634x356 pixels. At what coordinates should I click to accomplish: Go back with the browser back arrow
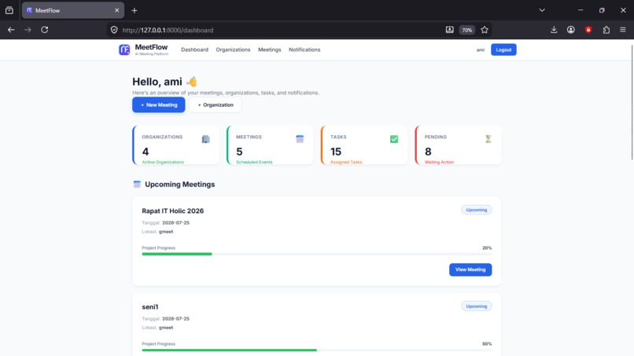[11, 30]
